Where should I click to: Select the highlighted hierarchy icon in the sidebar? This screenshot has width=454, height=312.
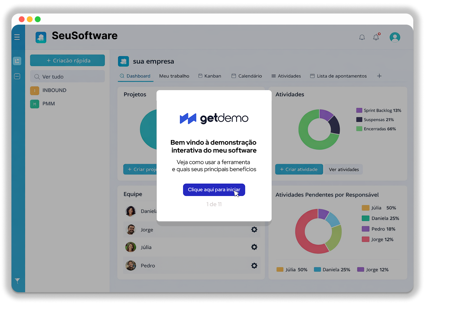pyautogui.click(x=17, y=61)
